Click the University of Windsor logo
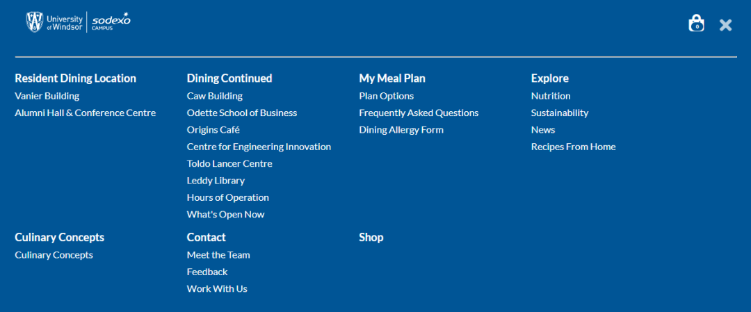The image size is (751, 312). coord(55,22)
